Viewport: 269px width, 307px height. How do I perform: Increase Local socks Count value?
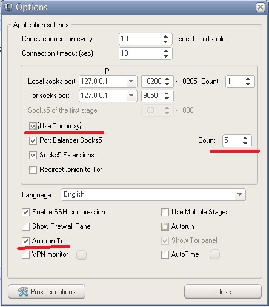coord(248,79)
